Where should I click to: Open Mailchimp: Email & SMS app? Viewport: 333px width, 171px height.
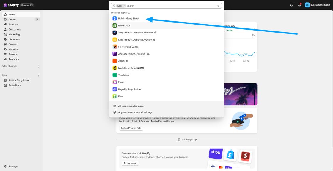[x=166, y=68]
